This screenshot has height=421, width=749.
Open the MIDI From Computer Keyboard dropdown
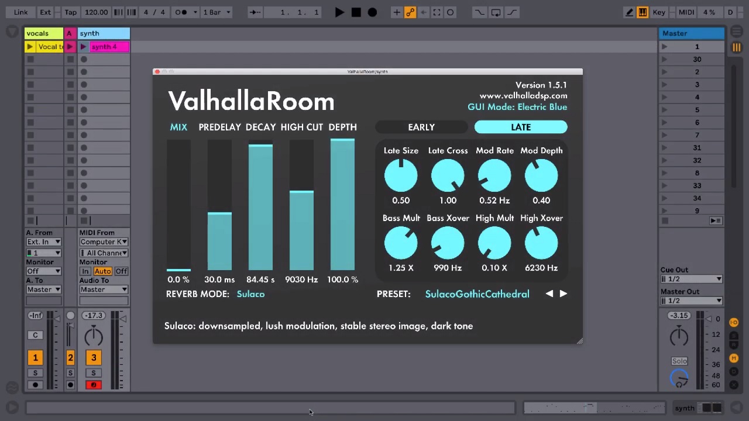(104, 242)
